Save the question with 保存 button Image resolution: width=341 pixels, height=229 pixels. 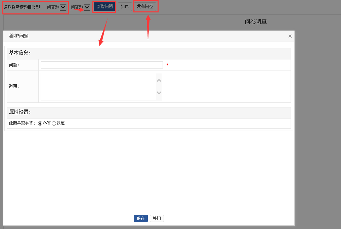pyautogui.click(x=140, y=219)
